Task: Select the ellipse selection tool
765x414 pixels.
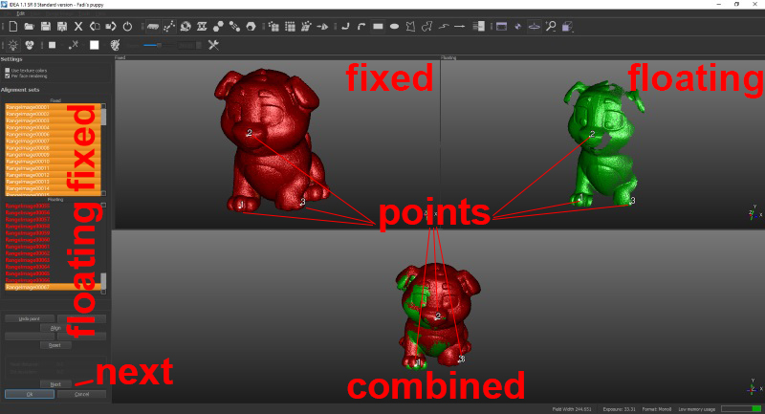Action: tap(394, 27)
